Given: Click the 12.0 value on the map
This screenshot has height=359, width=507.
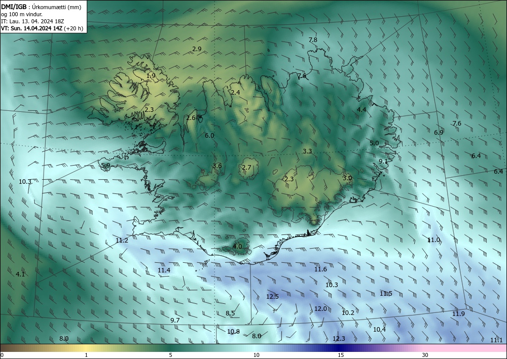Looking at the screenshot, I should [x=321, y=309].
